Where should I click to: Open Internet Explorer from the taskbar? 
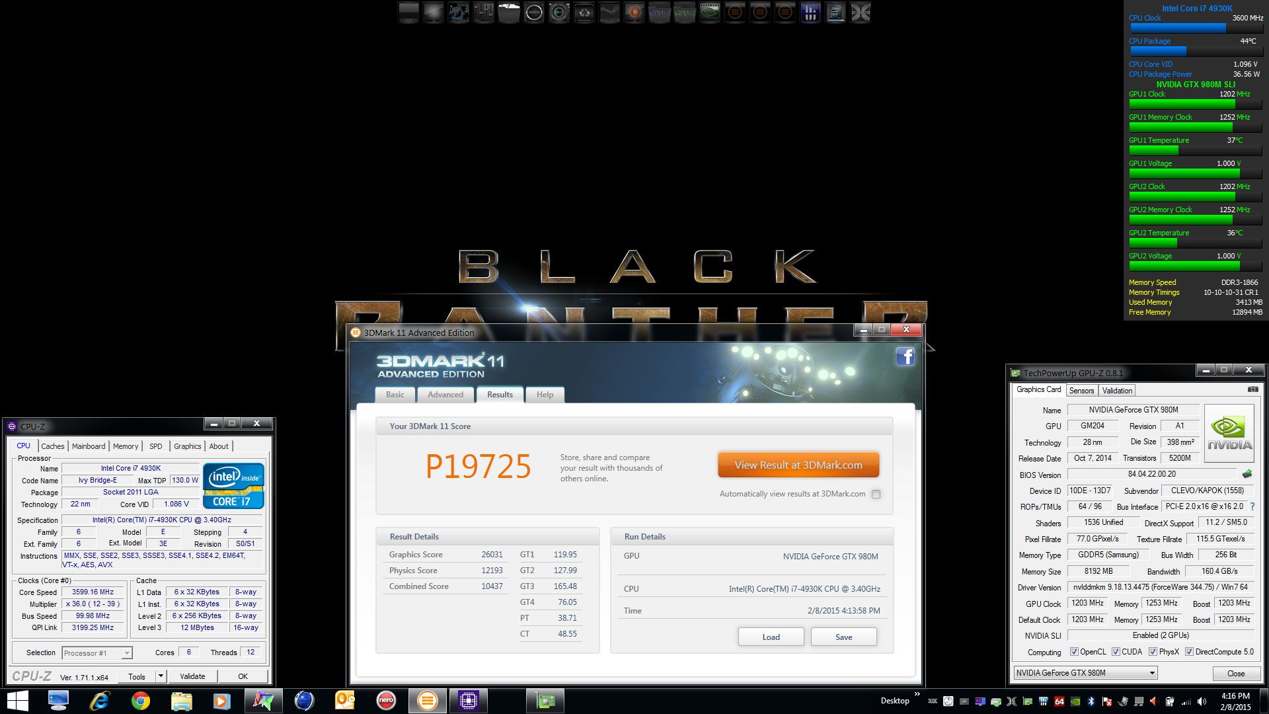coord(99,701)
